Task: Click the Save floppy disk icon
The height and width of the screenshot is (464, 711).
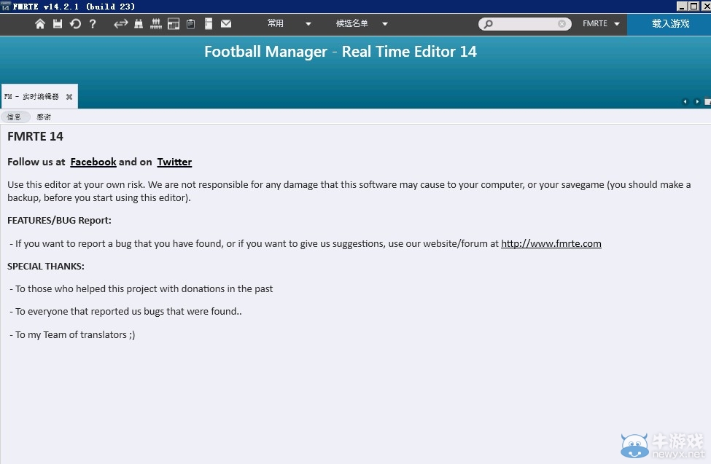Action: [58, 24]
